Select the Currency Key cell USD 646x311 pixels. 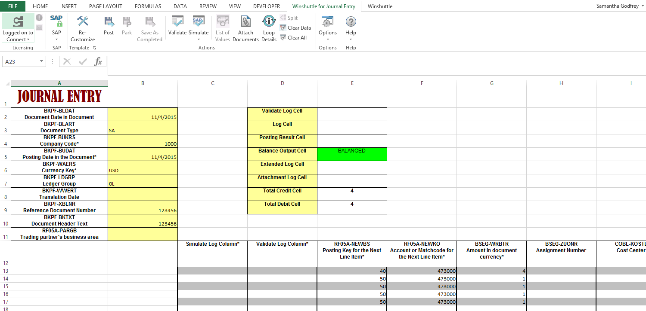(143, 168)
